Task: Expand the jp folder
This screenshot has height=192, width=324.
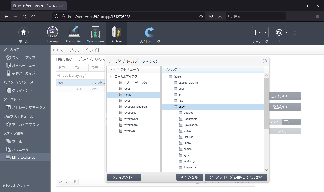Action: (x=171, y=95)
